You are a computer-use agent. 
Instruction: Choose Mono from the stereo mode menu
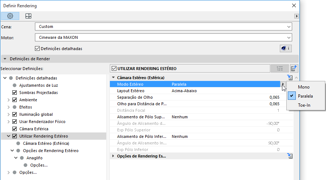(x=303, y=87)
